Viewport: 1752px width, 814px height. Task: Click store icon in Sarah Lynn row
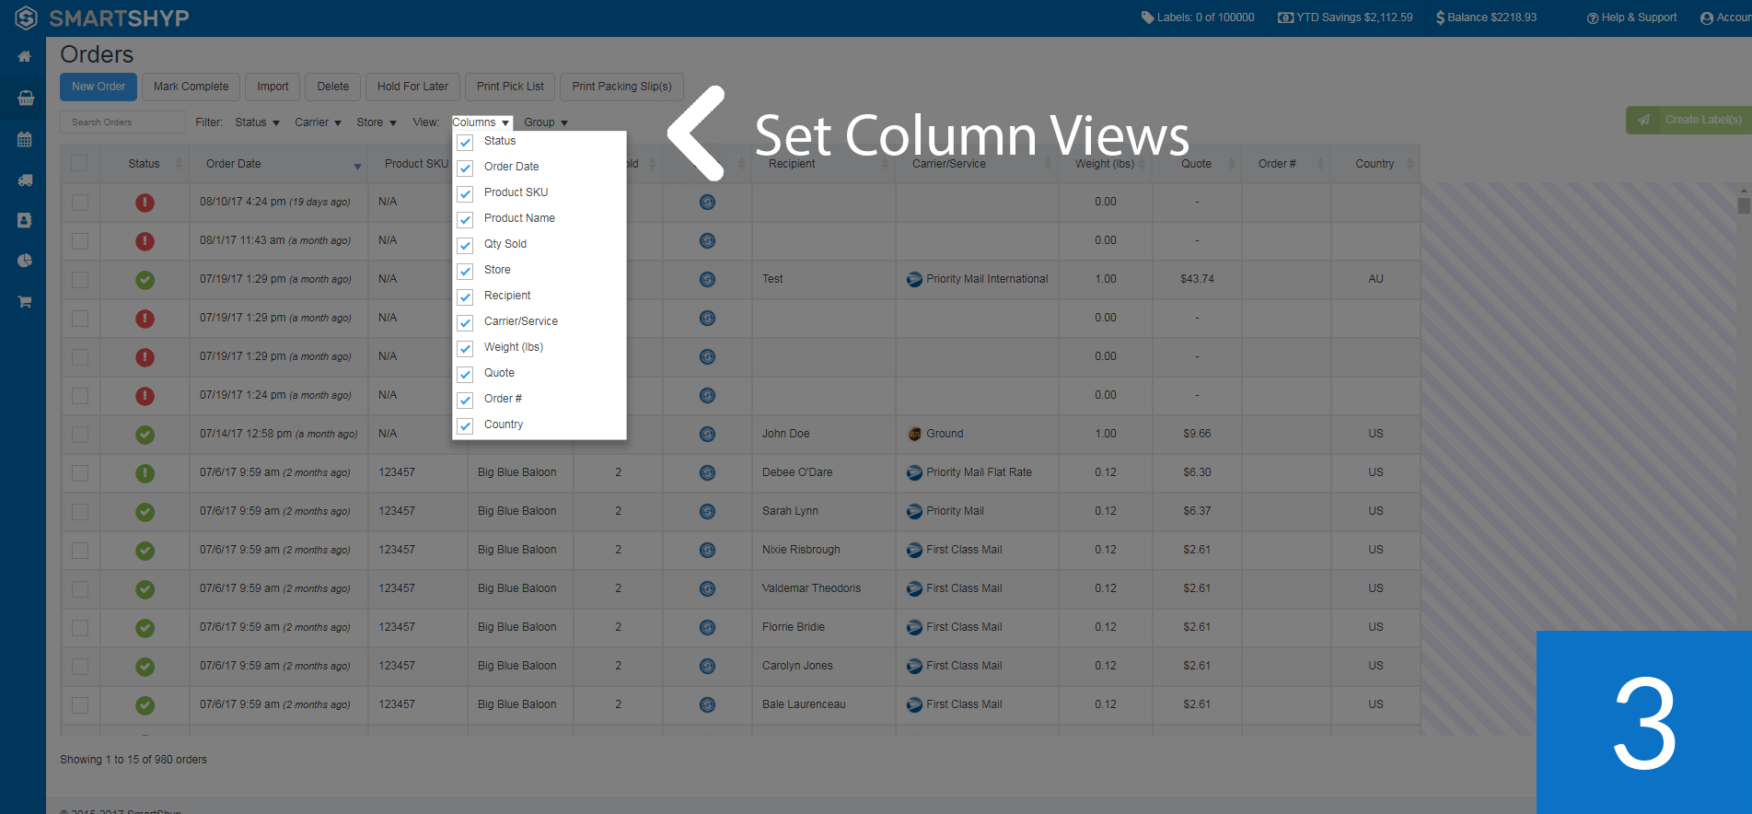[707, 512]
